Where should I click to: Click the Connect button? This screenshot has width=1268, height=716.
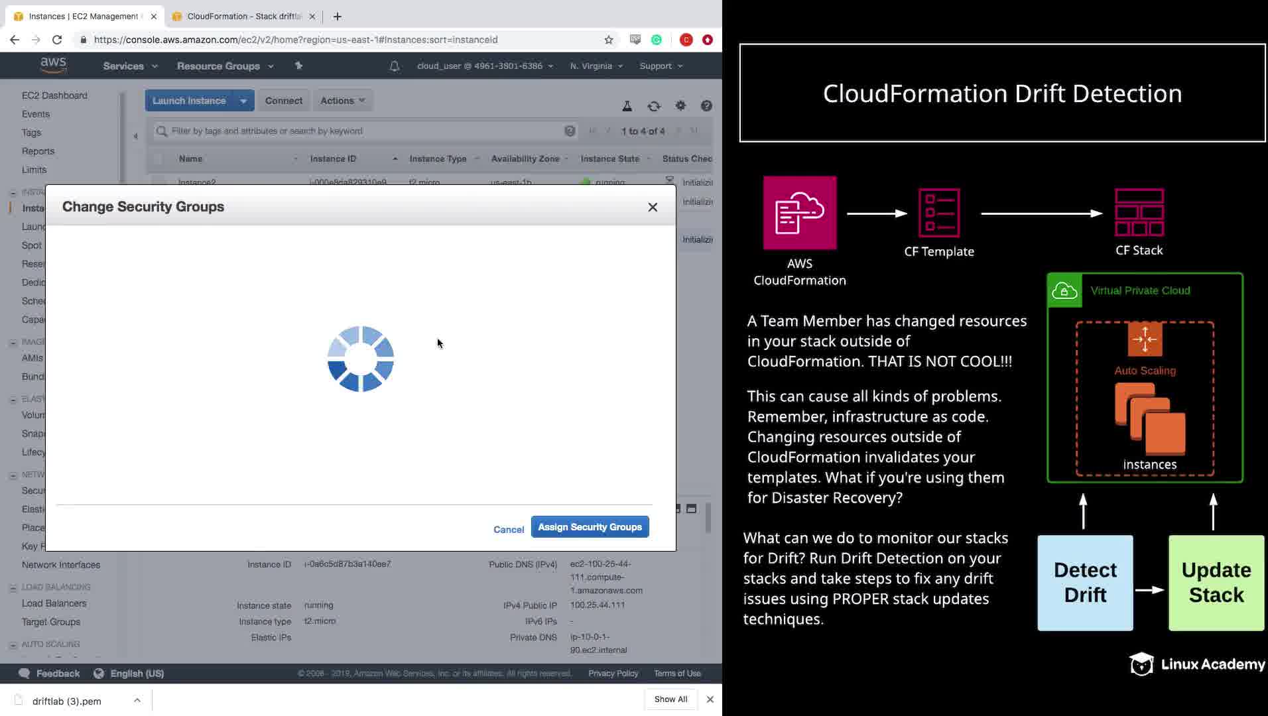click(x=284, y=101)
